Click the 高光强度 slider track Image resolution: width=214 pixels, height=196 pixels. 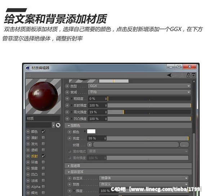149,112
